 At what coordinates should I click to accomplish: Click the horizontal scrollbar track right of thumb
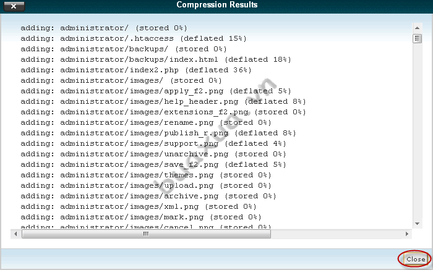pyautogui.click(x=337, y=234)
